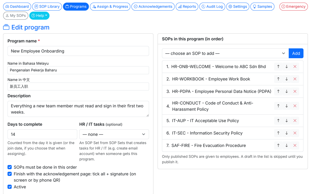Move IT-SEC up in the list

coord(278,133)
